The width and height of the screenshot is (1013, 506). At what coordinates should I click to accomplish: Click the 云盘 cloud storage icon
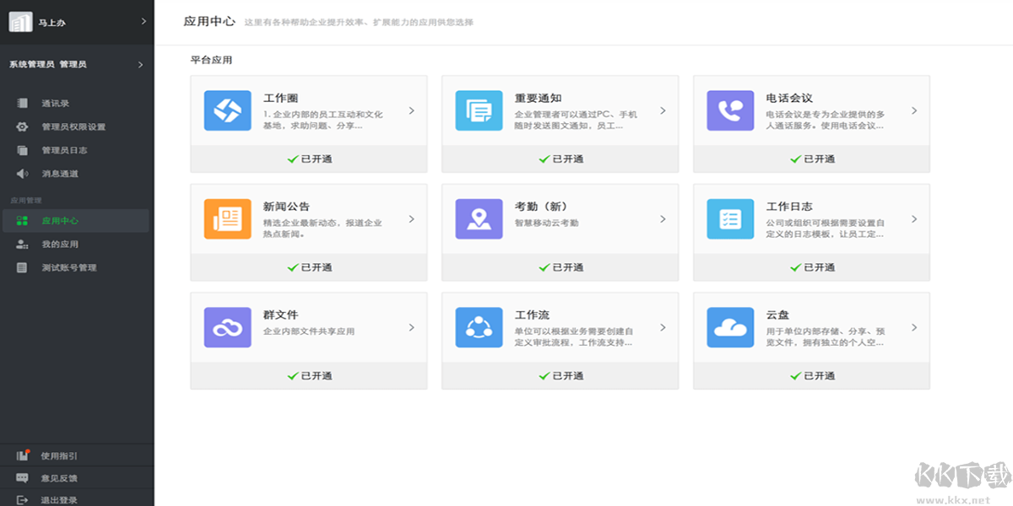click(x=729, y=327)
